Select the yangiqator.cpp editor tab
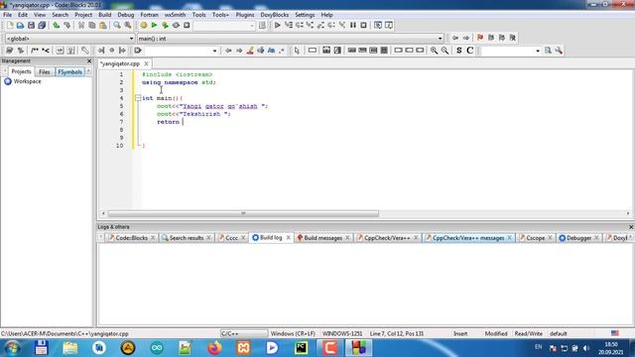Screen dimensions: 635x357 [x=120, y=63]
